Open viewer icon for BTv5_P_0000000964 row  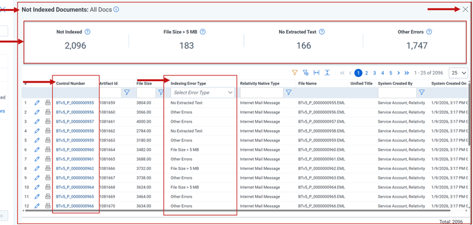[x=48, y=187]
